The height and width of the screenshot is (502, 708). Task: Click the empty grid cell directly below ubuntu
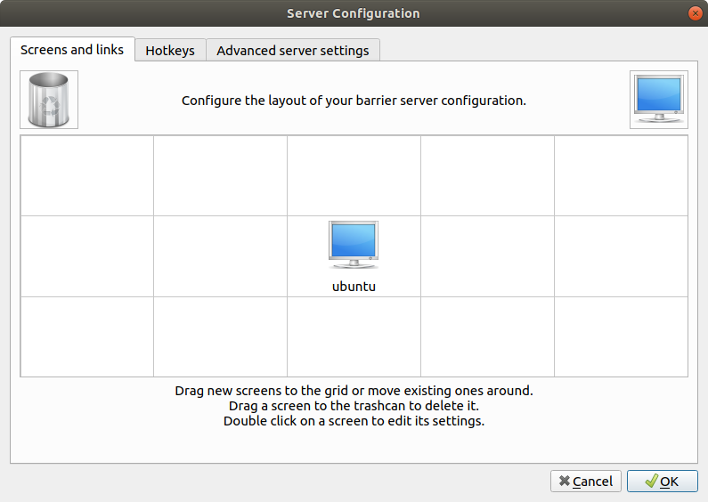(x=354, y=336)
